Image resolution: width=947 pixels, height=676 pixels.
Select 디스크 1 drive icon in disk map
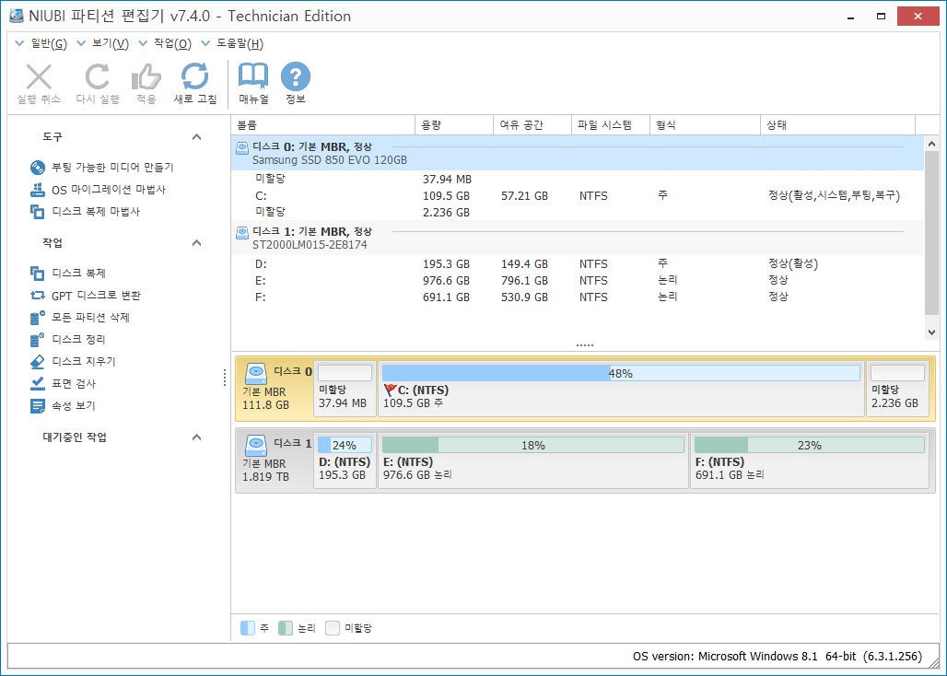click(x=256, y=446)
